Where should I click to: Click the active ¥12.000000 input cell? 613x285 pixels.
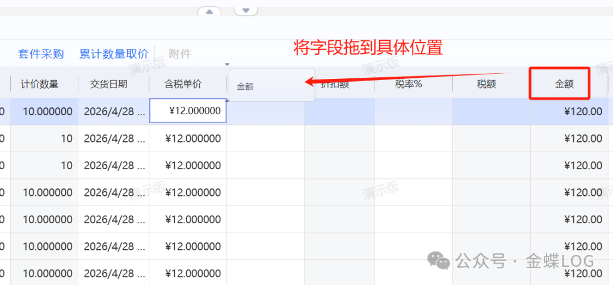pyautogui.click(x=188, y=111)
